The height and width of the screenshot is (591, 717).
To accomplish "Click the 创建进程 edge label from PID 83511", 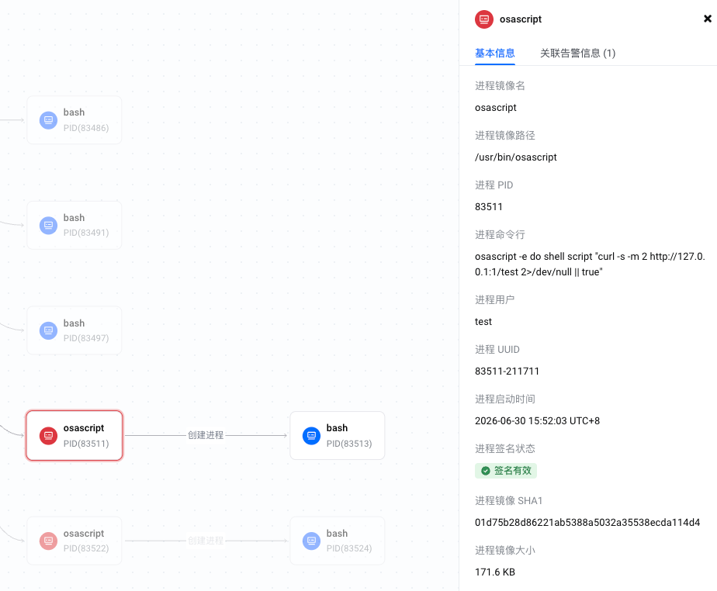I will [x=206, y=435].
